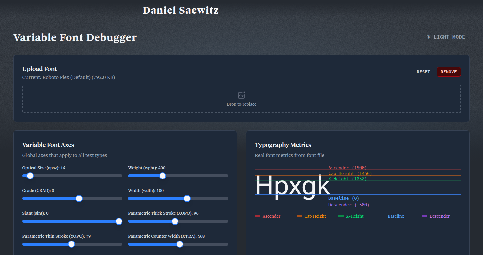Click the Typography Metrics heading
Image resolution: width=483 pixels, height=255 pixels.
coord(283,145)
